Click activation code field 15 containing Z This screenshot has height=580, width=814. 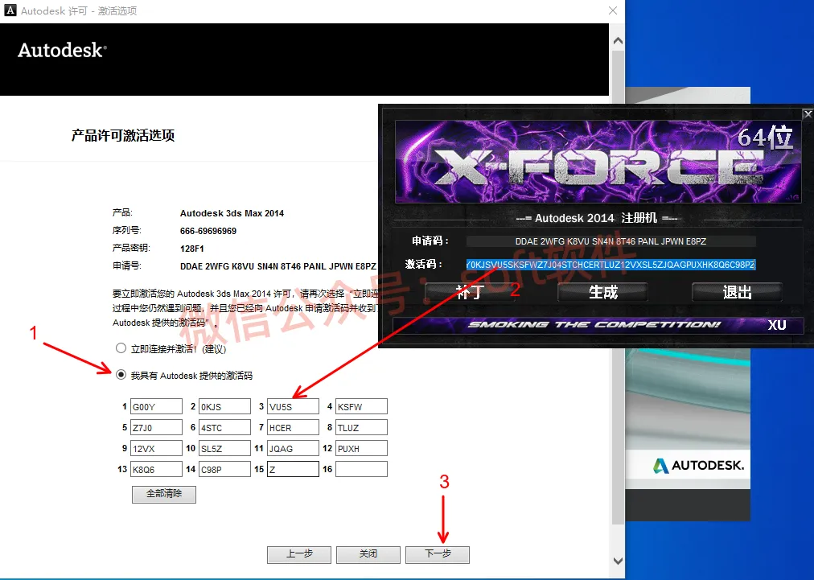coord(293,469)
